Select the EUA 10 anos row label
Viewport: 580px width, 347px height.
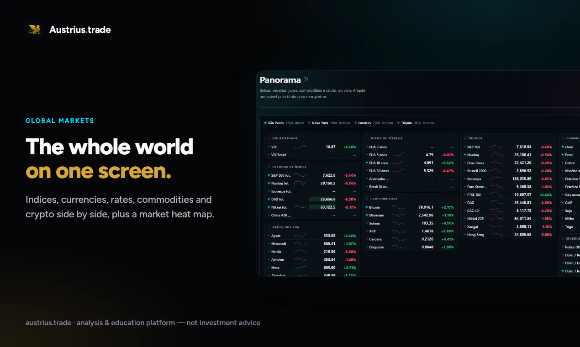point(379,163)
